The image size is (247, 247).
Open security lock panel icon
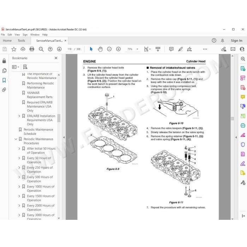click(x=4, y=61)
